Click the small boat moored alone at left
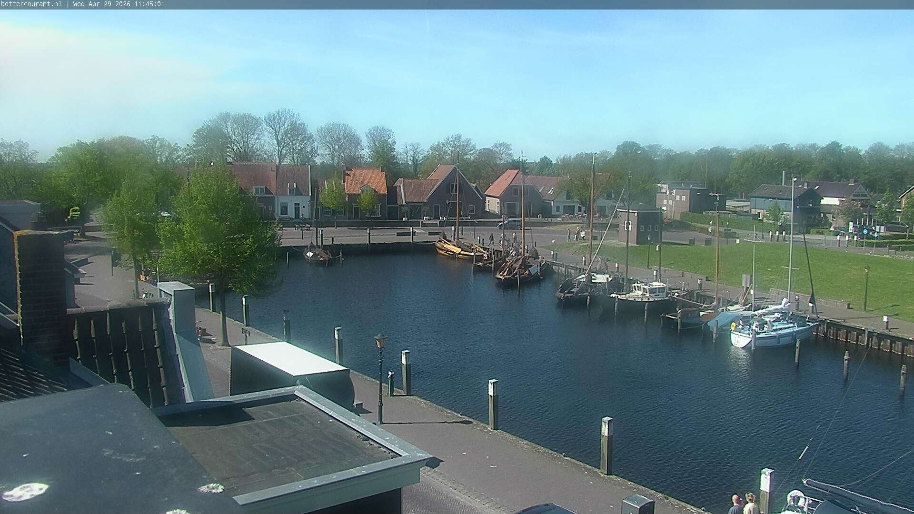The image size is (914, 514). click(318, 255)
